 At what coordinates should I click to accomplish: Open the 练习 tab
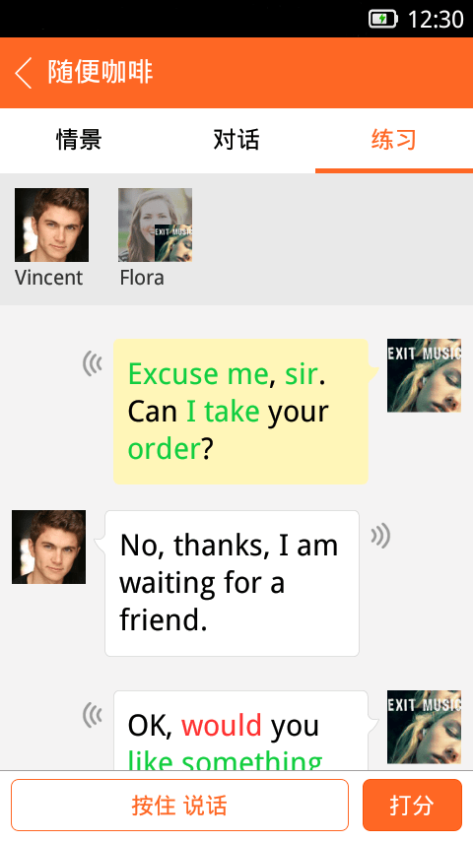394,140
